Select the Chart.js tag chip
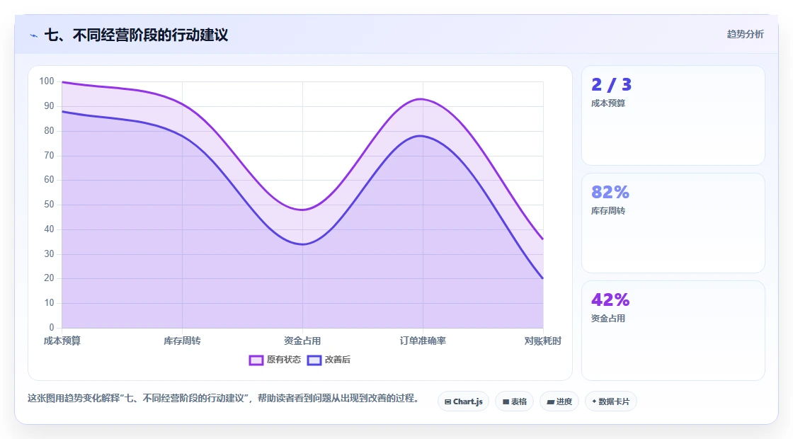The height and width of the screenshot is (439, 793). pos(463,401)
